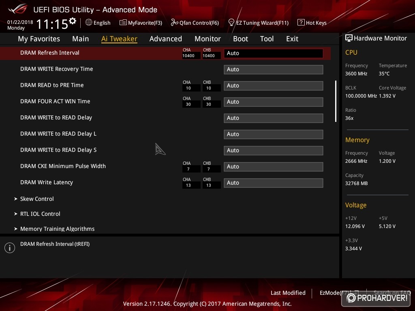The height and width of the screenshot is (311, 415).
Task: Click the DRAM Write Latency label
Action: [47, 182]
